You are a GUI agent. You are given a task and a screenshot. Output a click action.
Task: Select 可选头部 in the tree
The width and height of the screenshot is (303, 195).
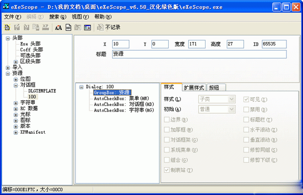[x=30, y=56]
